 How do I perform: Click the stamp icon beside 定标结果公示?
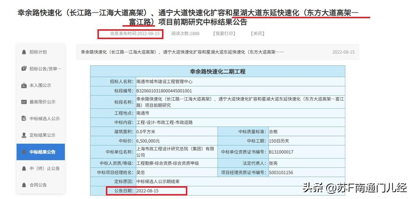pos(23,135)
